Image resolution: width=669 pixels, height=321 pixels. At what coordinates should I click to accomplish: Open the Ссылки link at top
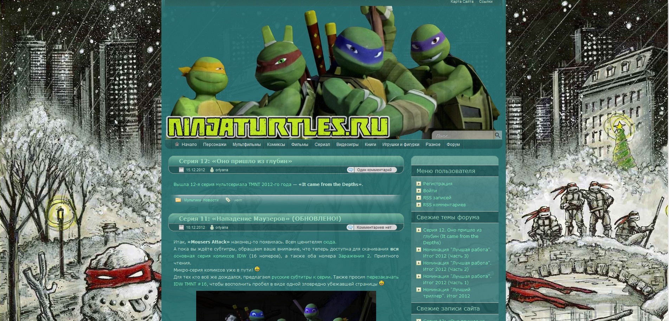point(485,2)
